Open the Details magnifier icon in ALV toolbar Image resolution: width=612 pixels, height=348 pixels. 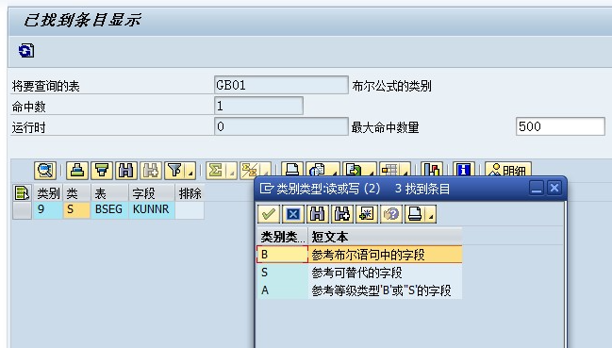[x=45, y=171]
